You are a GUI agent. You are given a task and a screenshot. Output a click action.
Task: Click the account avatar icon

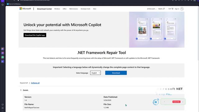coord(182,9)
